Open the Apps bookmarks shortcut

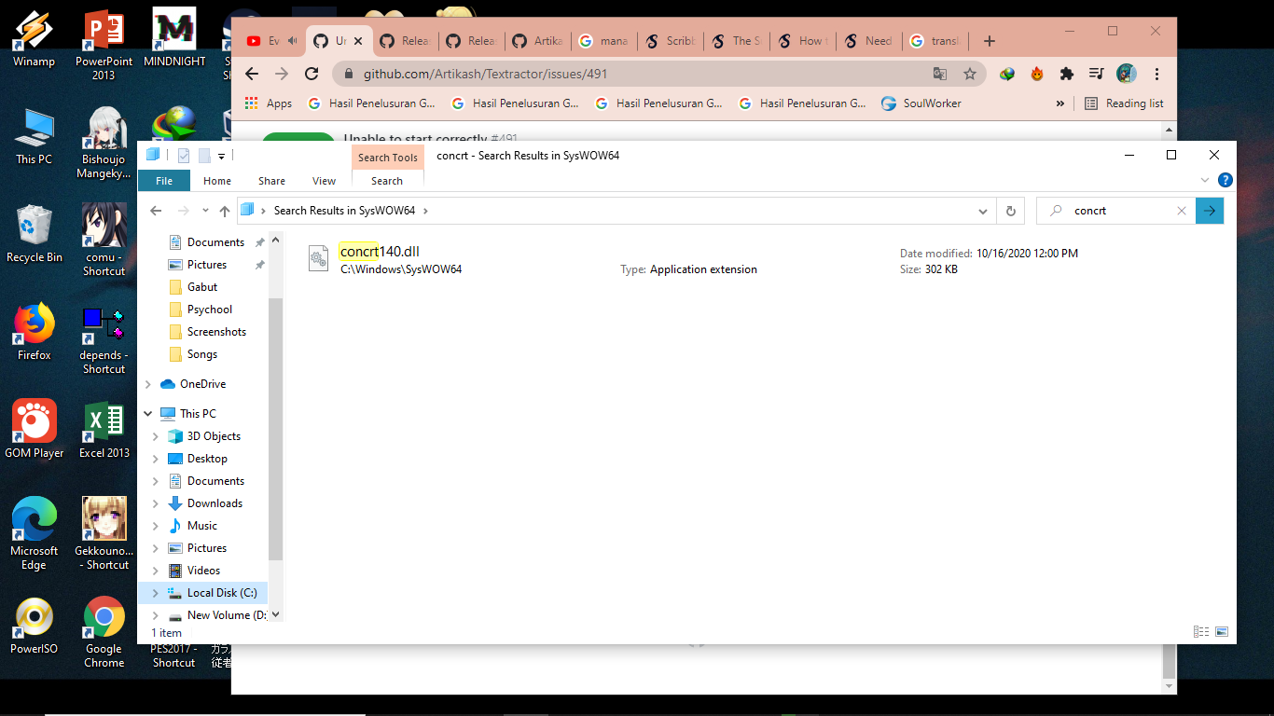click(269, 103)
